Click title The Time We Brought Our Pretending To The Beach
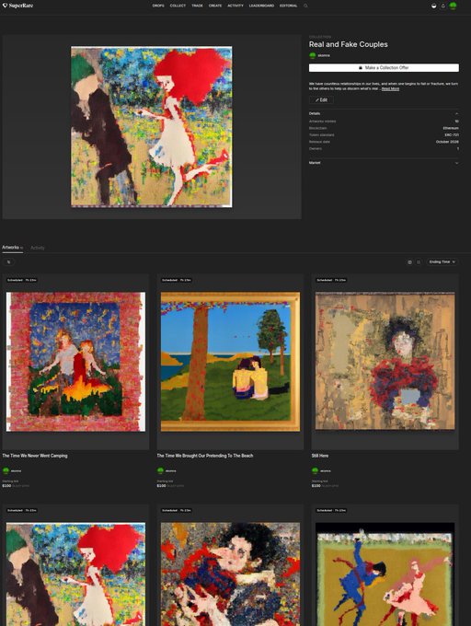This screenshot has width=471, height=626. click(204, 456)
